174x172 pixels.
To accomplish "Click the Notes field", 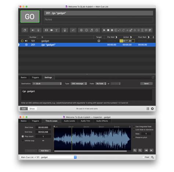I will [x=98, y=19].
